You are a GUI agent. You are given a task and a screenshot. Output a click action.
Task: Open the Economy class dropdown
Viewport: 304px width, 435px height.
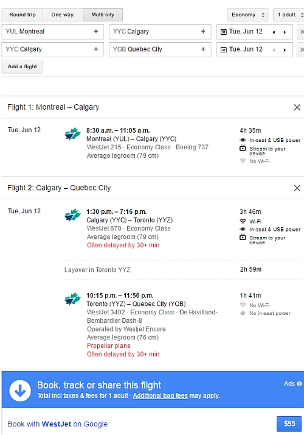click(248, 15)
